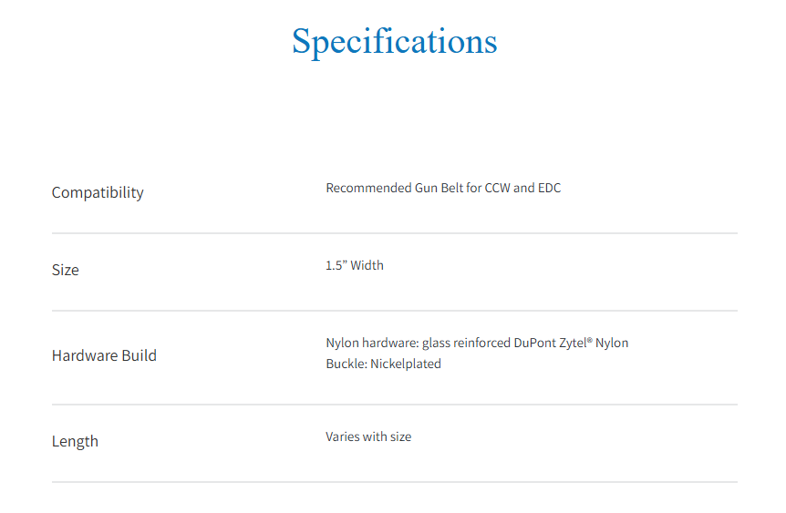The image size is (786, 513).
Task: Click the divider line below the Size row
Action: click(x=394, y=311)
